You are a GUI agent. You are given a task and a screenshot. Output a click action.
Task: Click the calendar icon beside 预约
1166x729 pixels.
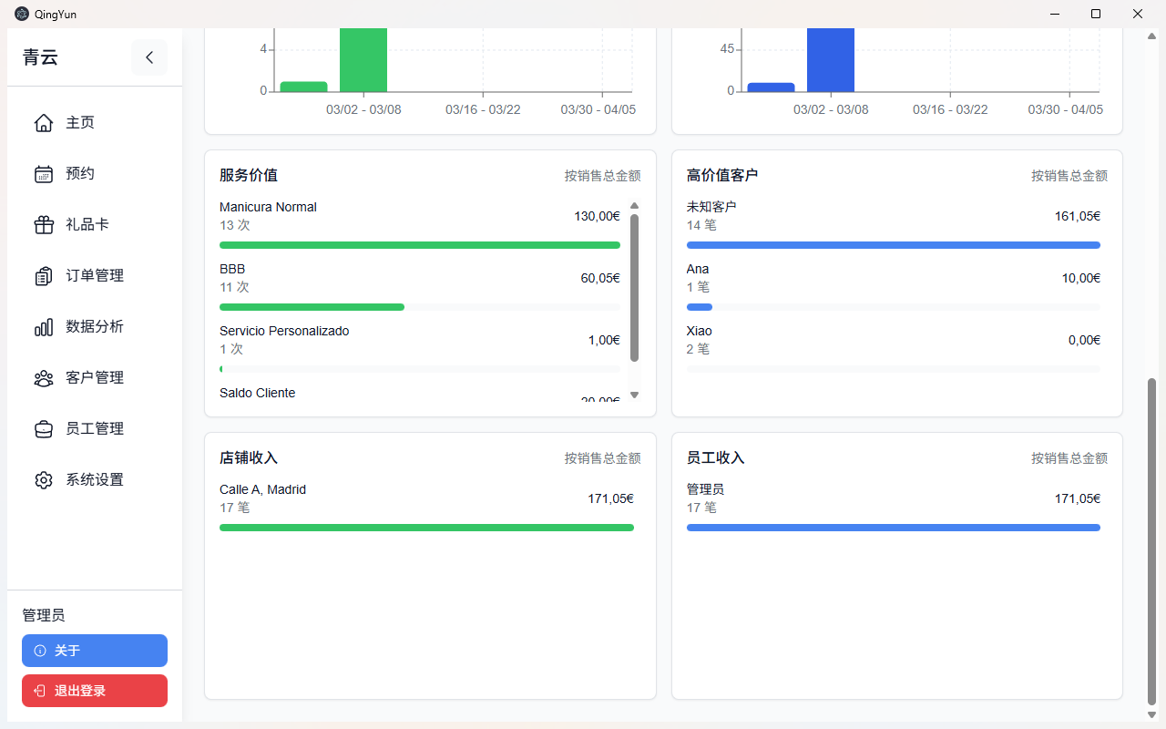click(x=44, y=174)
